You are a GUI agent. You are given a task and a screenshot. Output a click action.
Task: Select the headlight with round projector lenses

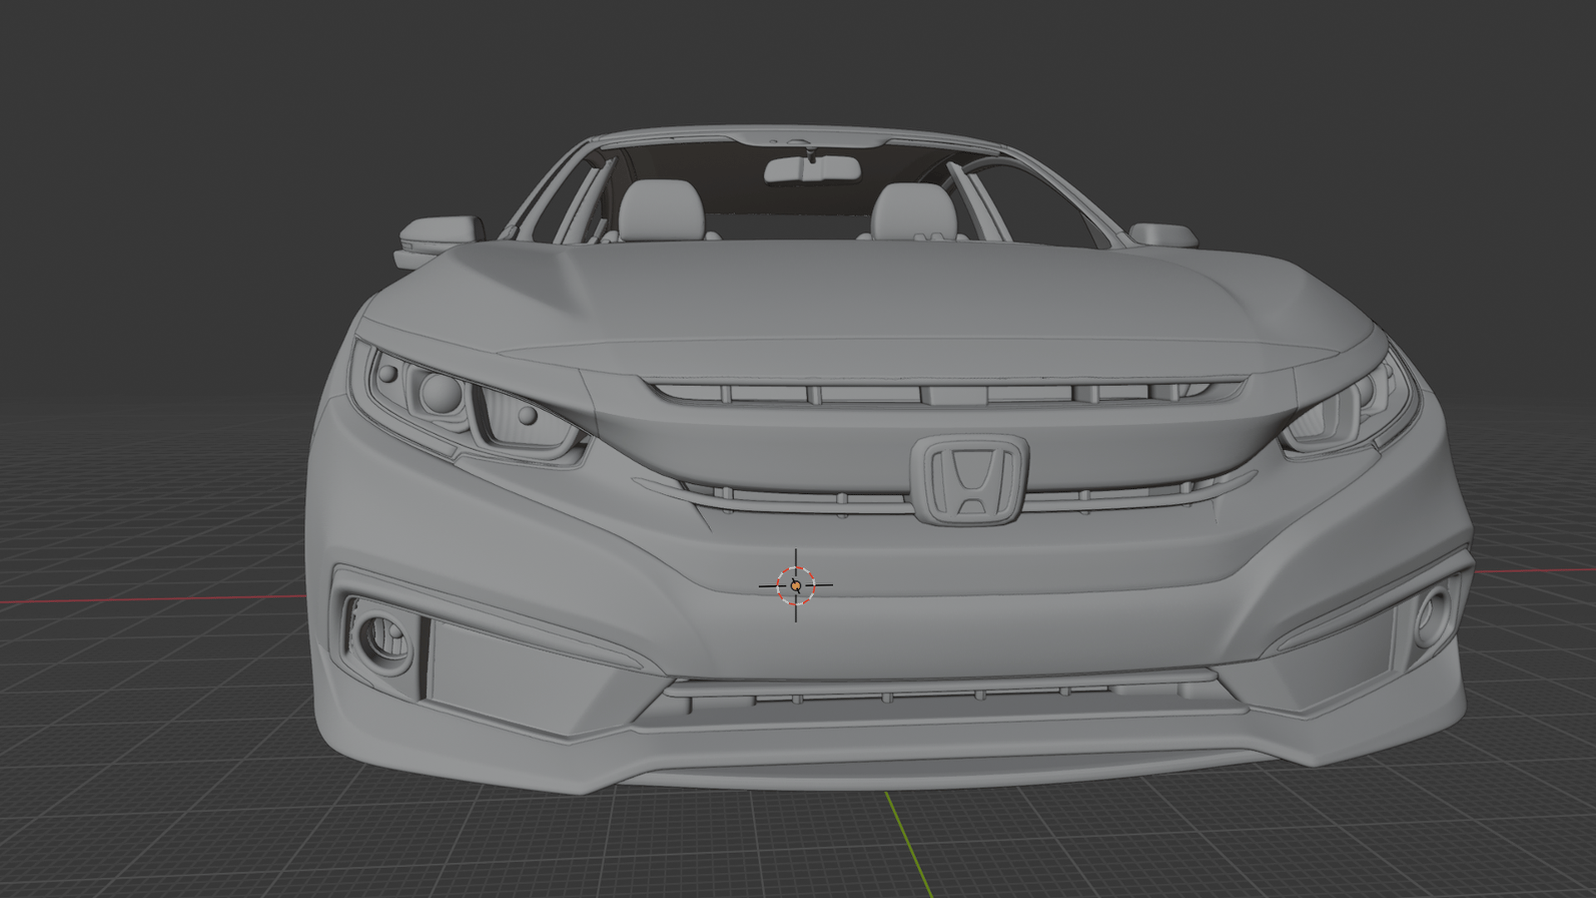[470, 403]
